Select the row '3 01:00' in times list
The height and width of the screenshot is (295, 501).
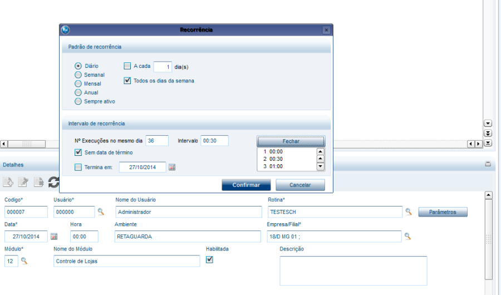287,166
